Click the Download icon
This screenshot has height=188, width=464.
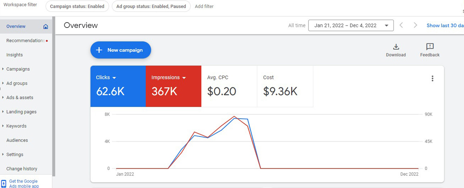tap(396, 47)
